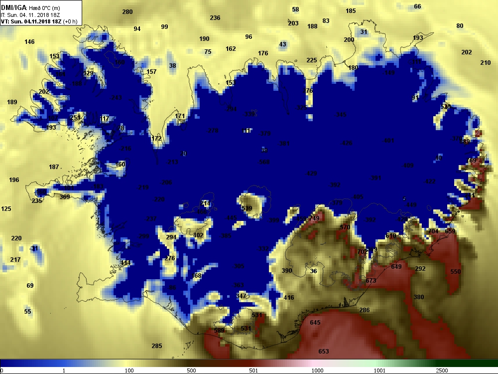
Task: Click the value 217 in the southwest sea
Action: (x=15, y=259)
